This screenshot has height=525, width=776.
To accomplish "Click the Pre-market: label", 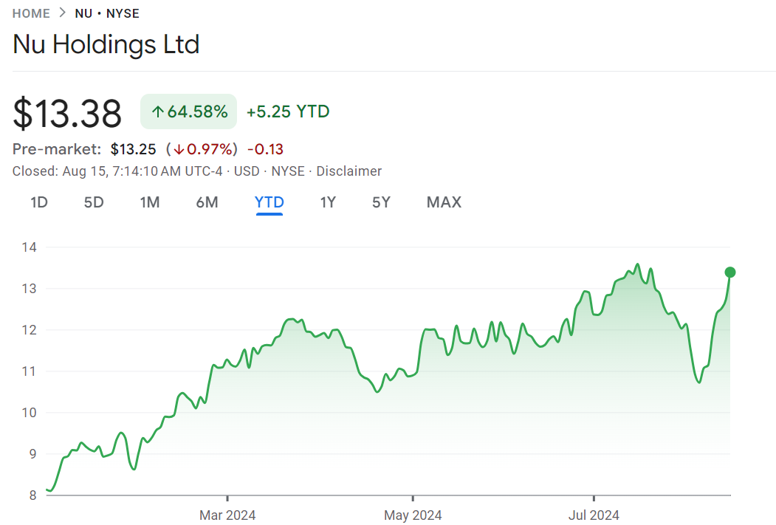I will pos(56,149).
